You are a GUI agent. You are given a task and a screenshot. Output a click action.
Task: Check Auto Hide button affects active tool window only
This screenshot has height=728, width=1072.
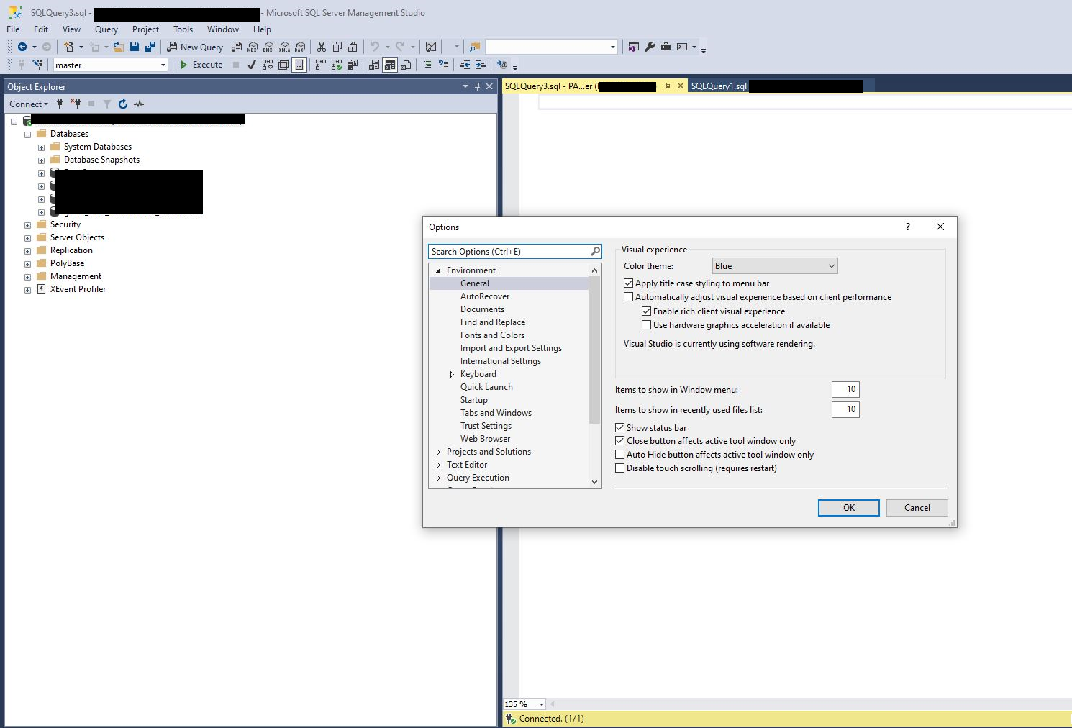[x=619, y=455]
